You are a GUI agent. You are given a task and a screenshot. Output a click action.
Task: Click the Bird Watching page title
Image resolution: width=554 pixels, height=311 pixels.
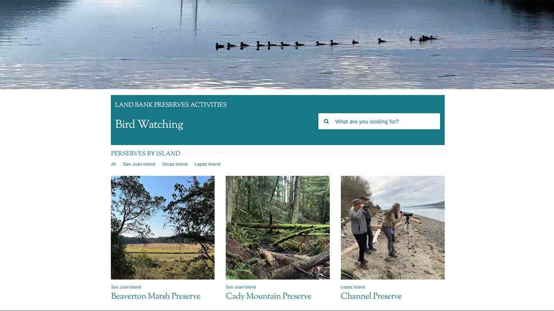(x=149, y=124)
